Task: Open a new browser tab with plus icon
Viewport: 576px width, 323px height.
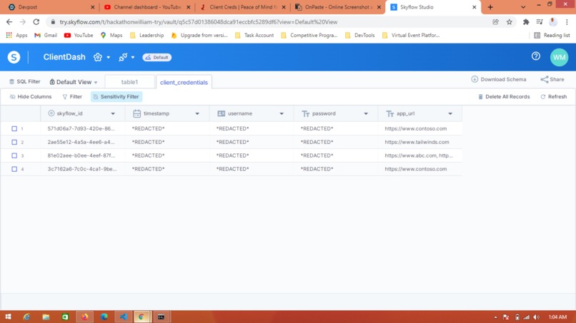Action: tap(490, 7)
